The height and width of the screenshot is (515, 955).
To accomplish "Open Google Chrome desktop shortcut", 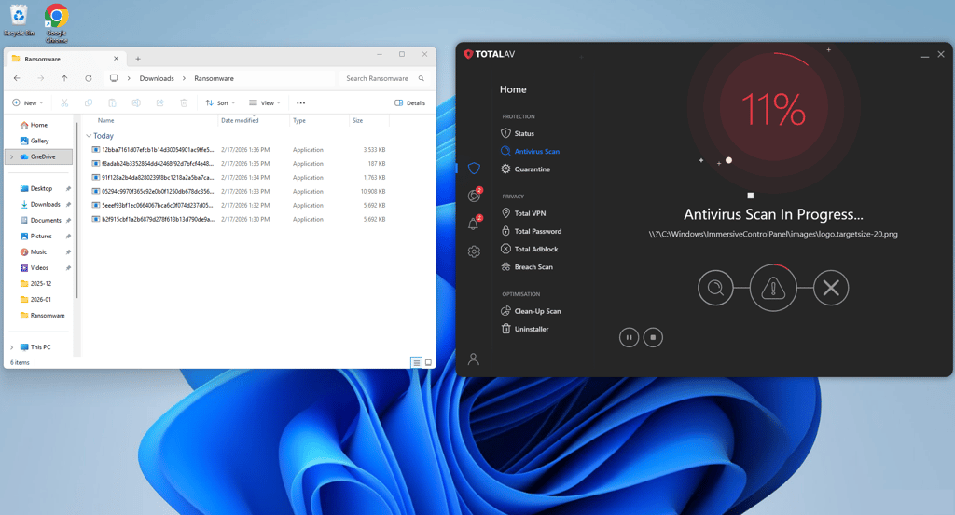I will click(x=56, y=23).
